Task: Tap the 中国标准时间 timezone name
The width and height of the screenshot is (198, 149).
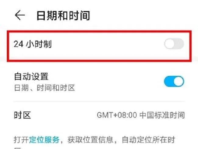Action: [x=162, y=115]
